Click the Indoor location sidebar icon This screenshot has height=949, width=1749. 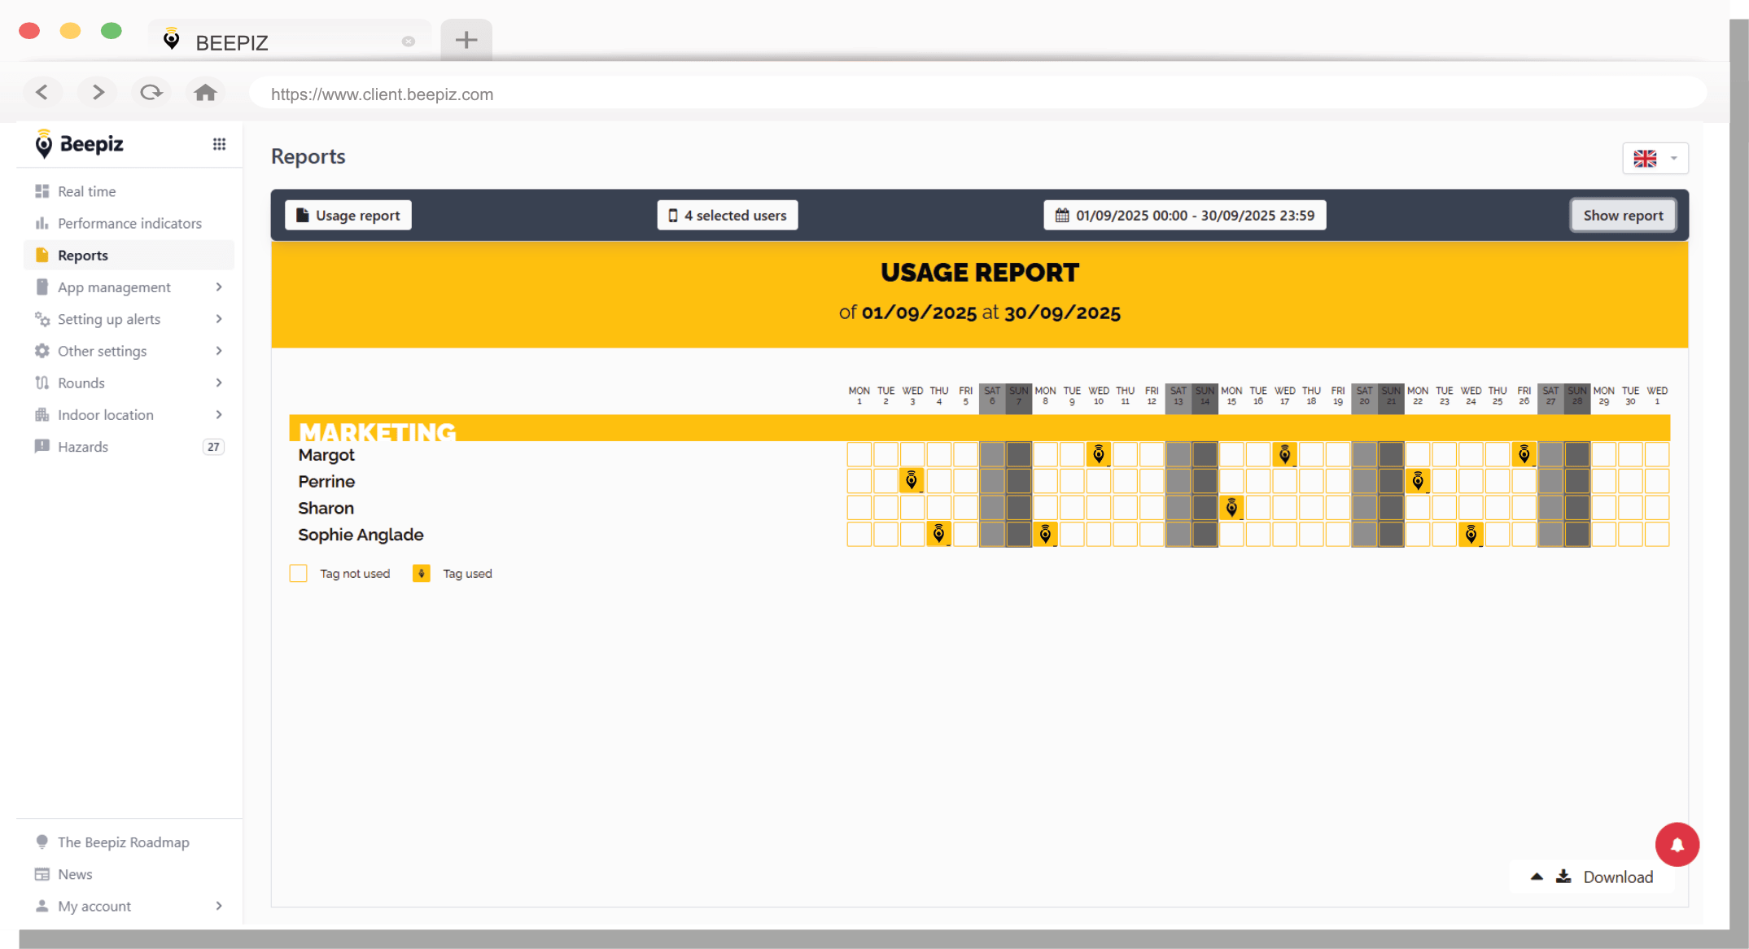pos(42,414)
